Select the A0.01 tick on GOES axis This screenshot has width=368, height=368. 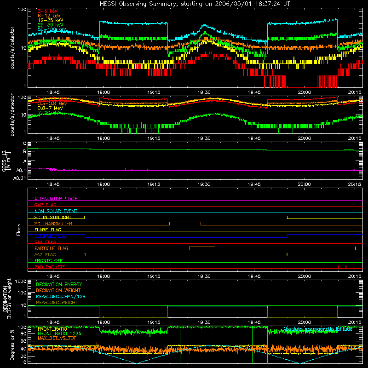(x=20, y=178)
